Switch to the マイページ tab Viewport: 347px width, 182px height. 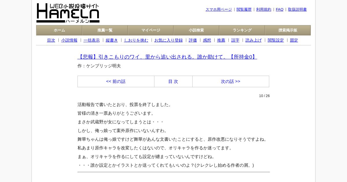[x=151, y=30]
